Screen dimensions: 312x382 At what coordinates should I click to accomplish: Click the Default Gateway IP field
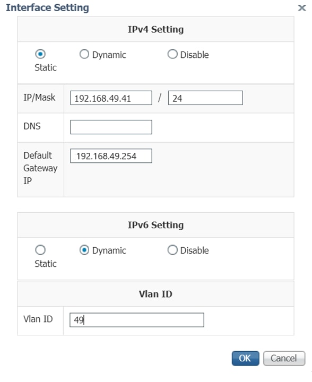111,156
